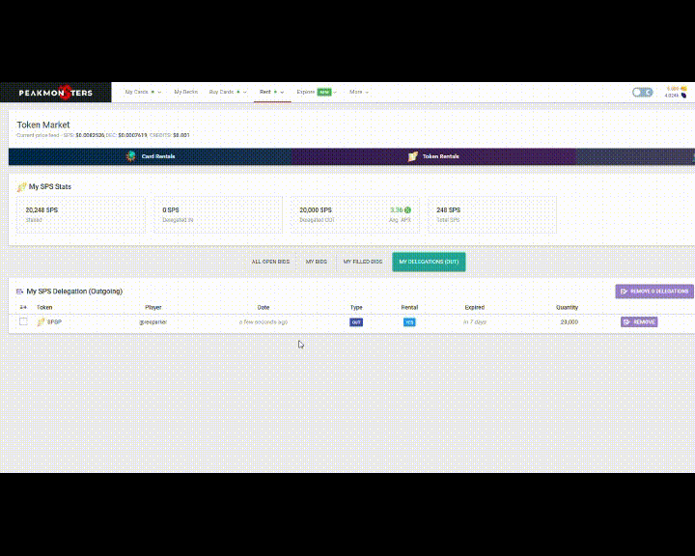Image resolution: width=695 pixels, height=556 pixels.
Task: Click the My SPS Stats header icon
Action: click(21, 187)
